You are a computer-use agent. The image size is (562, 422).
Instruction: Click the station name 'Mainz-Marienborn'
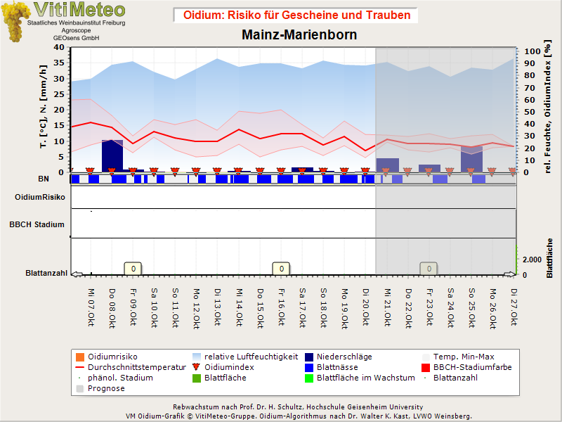pos(299,34)
